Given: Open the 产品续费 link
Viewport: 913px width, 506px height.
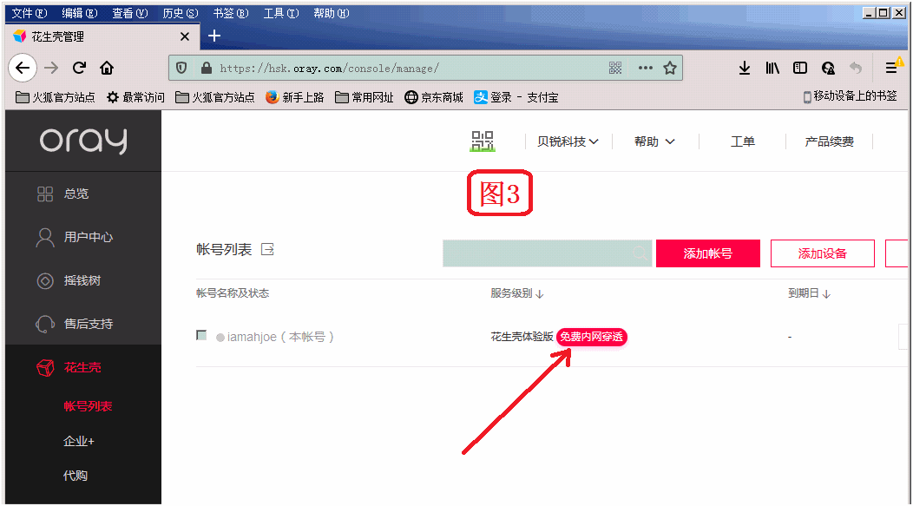Looking at the screenshot, I should coord(829,141).
